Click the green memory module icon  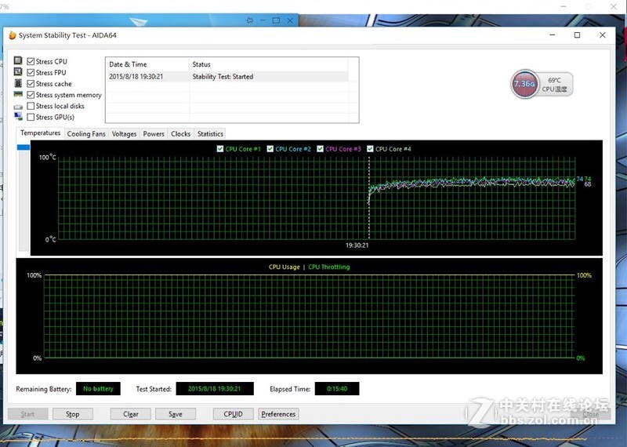click(x=18, y=94)
